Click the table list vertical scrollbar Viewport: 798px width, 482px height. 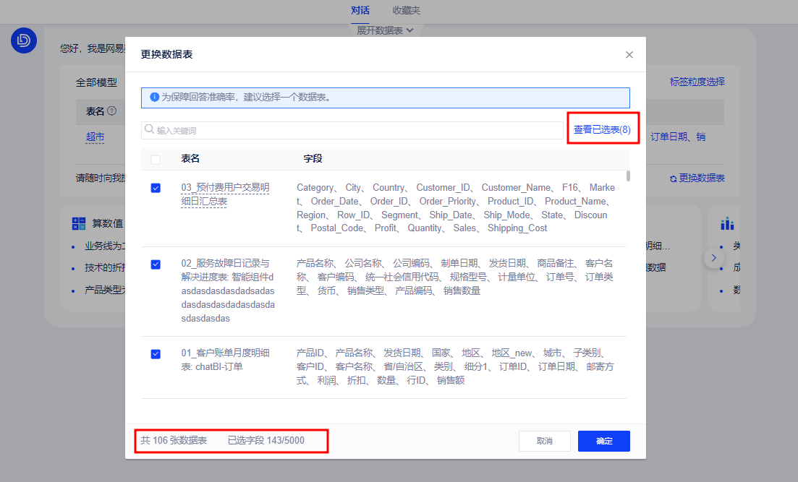tap(628, 176)
